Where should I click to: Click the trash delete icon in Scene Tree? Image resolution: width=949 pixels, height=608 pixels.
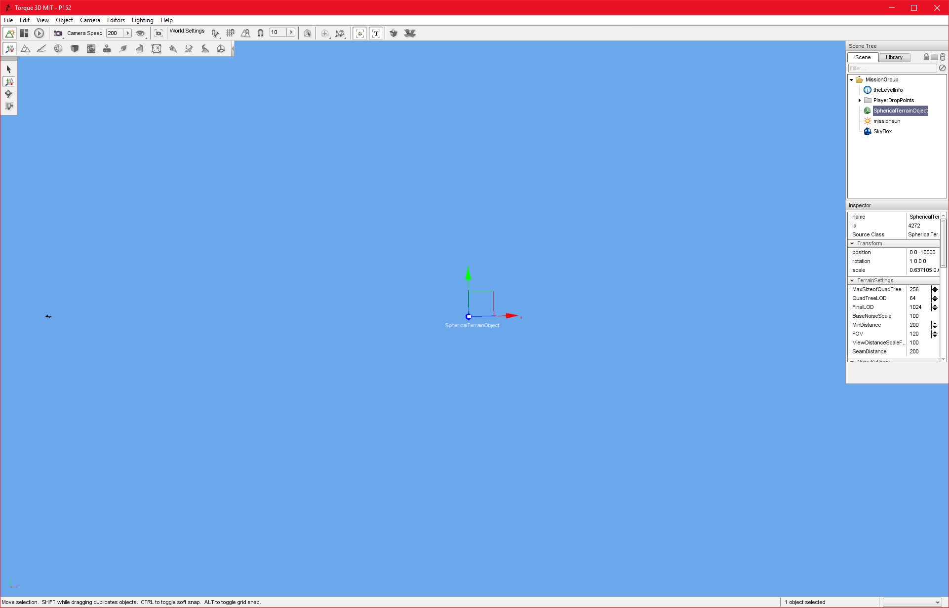(943, 57)
